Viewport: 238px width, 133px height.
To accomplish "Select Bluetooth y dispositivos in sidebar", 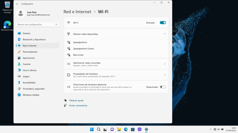I will coord(38,39).
